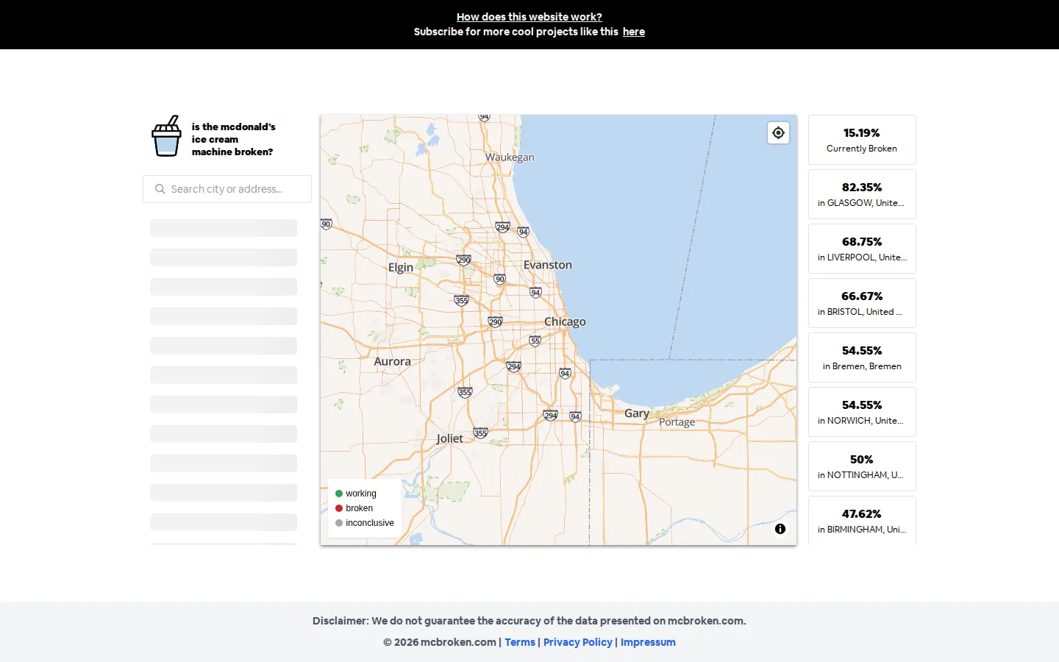The width and height of the screenshot is (1059, 662).
Task: Click the Evanston label on the map
Action: 548,265
